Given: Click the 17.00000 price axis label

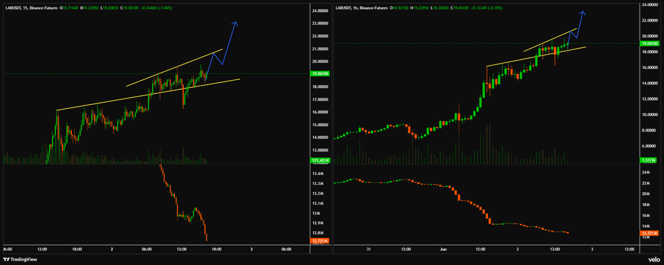Looking at the screenshot, I should (x=321, y=99).
